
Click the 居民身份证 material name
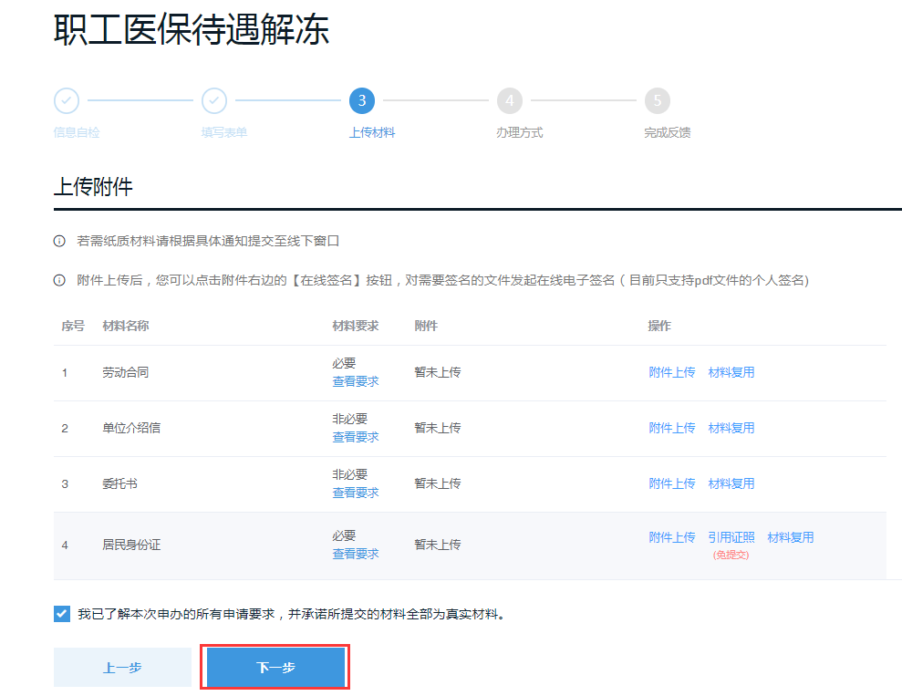click(131, 545)
